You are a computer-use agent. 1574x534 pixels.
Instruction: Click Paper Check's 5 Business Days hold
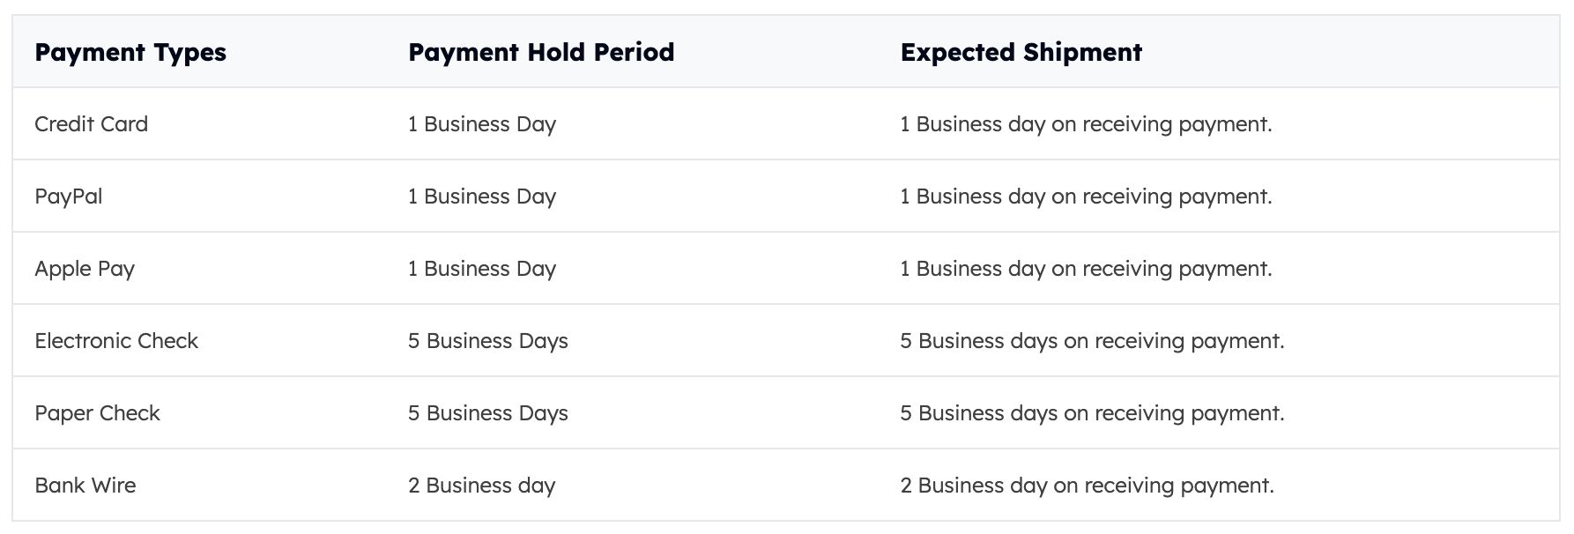pyautogui.click(x=488, y=413)
